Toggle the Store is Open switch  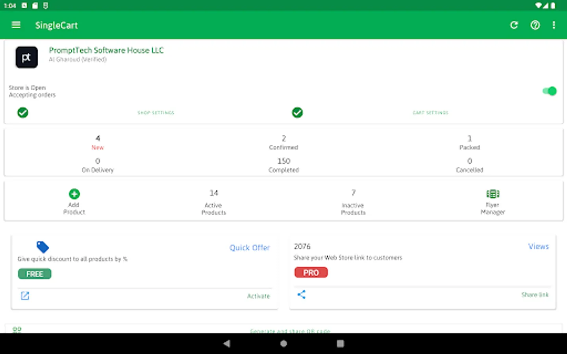(x=549, y=91)
